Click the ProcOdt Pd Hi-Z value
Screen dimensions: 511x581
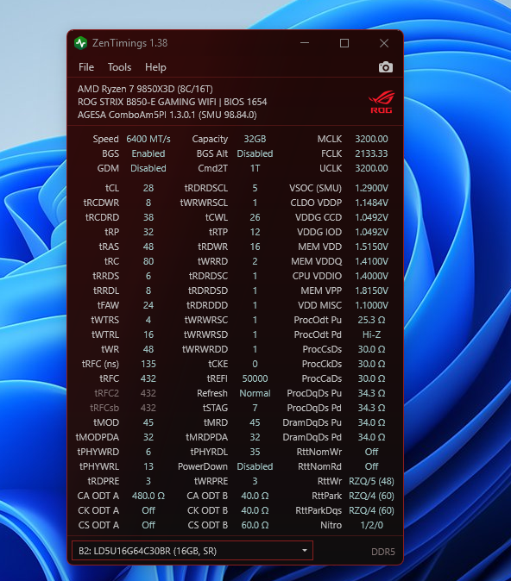371,334
